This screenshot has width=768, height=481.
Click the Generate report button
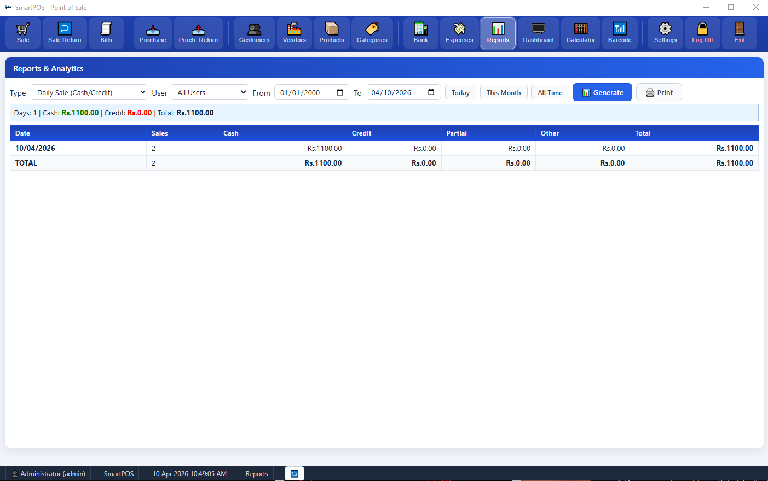pos(602,92)
